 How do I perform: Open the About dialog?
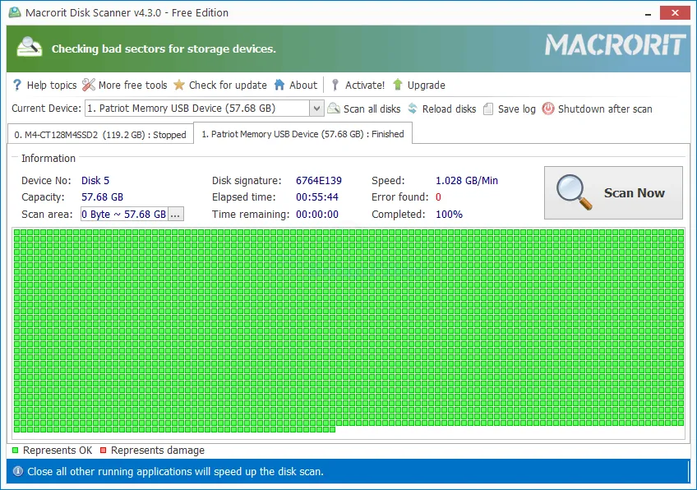[x=303, y=85]
